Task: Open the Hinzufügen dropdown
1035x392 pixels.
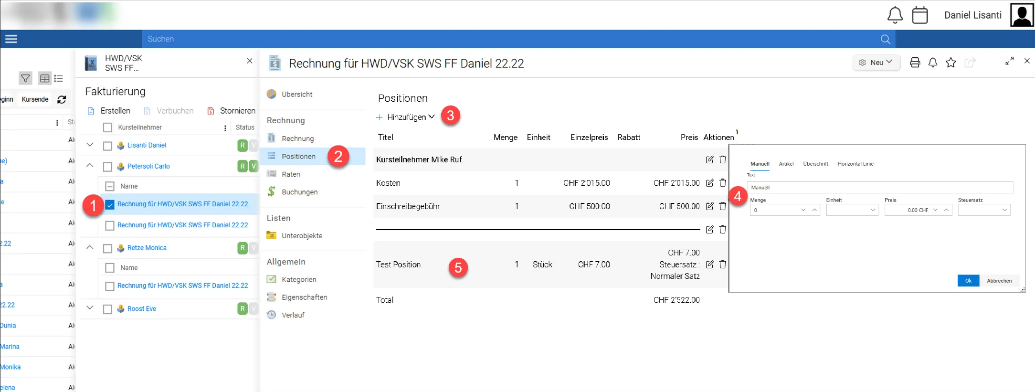Action: [406, 117]
